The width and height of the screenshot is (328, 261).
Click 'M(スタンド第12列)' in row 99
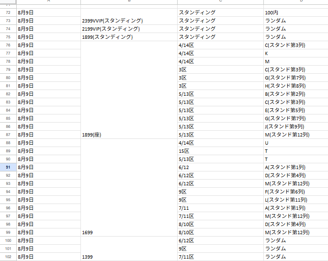pyautogui.click(x=296, y=232)
